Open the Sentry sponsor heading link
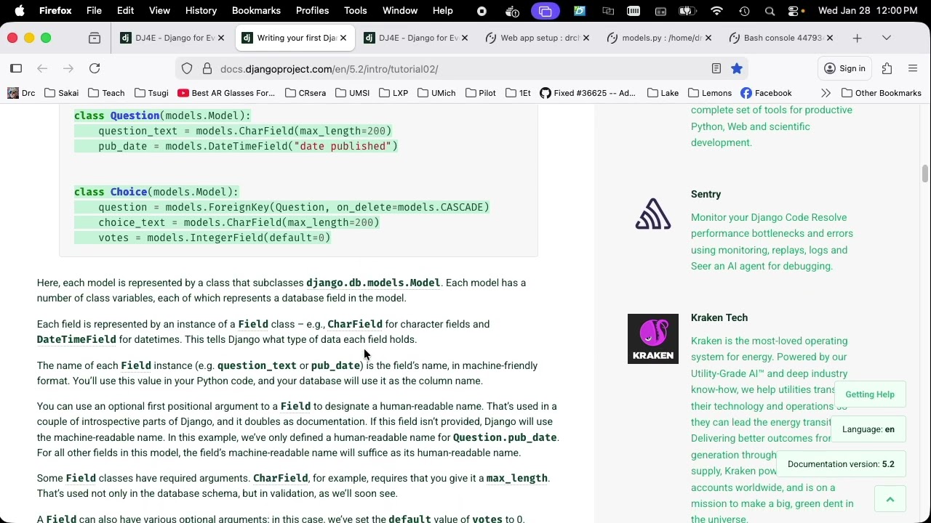Screen dimensions: 931x523 tap(706, 194)
